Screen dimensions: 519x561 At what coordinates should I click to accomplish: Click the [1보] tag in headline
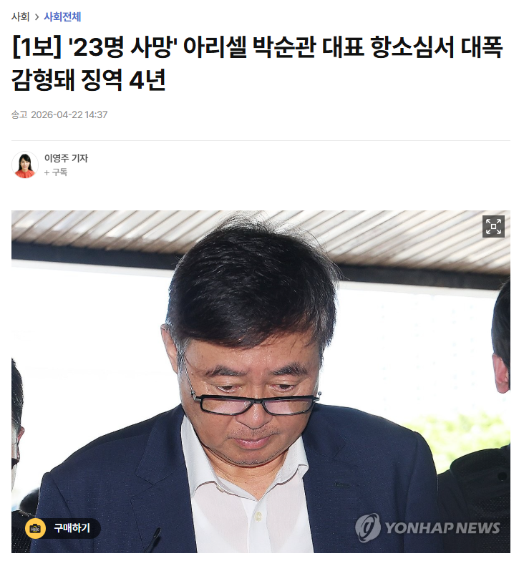pyautogui.click(x=36, y=47)
